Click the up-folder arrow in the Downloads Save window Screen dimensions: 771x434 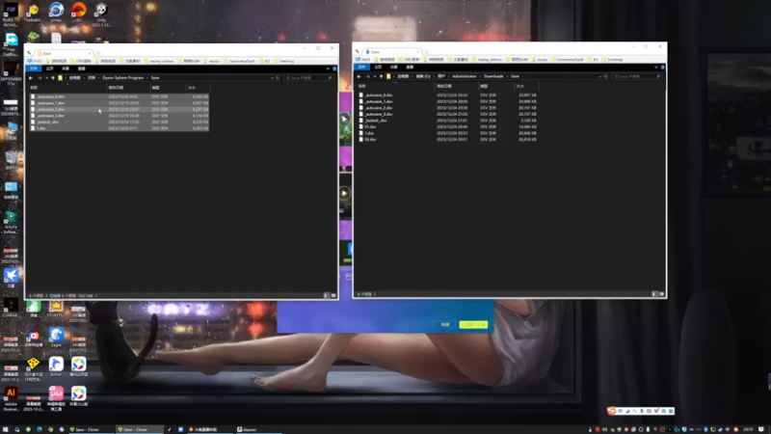pyautogui.click(x=381, y=76)
